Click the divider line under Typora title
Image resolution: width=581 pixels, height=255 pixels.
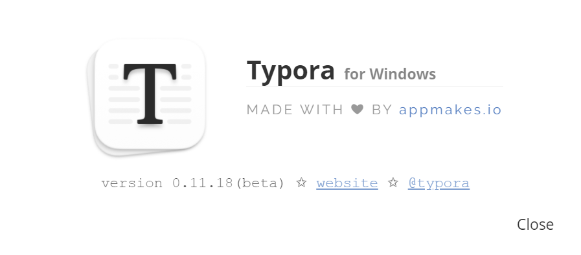tap(374, 86)
